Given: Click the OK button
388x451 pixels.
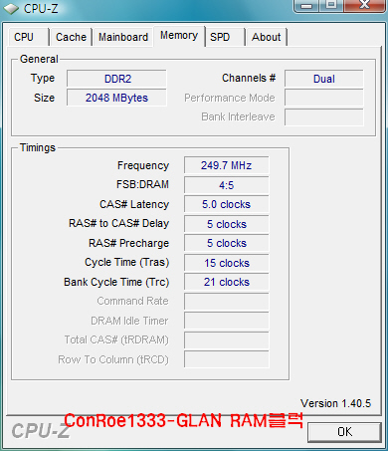Looking at the screenshot, I should click(344, 432).
